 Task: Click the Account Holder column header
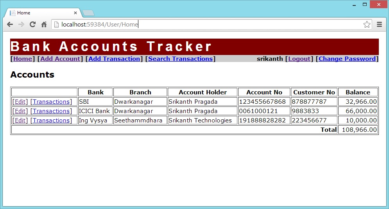point(203,92)
